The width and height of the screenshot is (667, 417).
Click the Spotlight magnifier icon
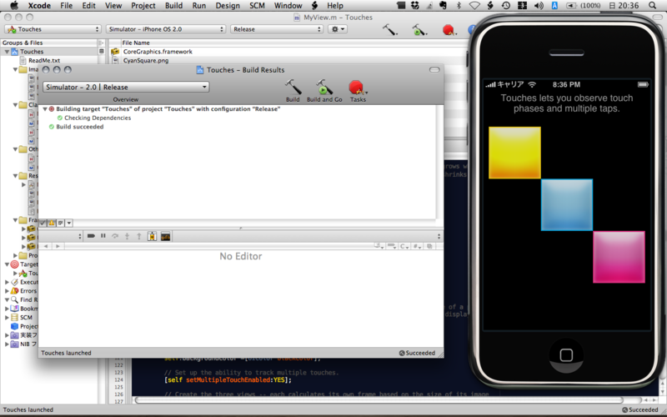click(653, 6)
